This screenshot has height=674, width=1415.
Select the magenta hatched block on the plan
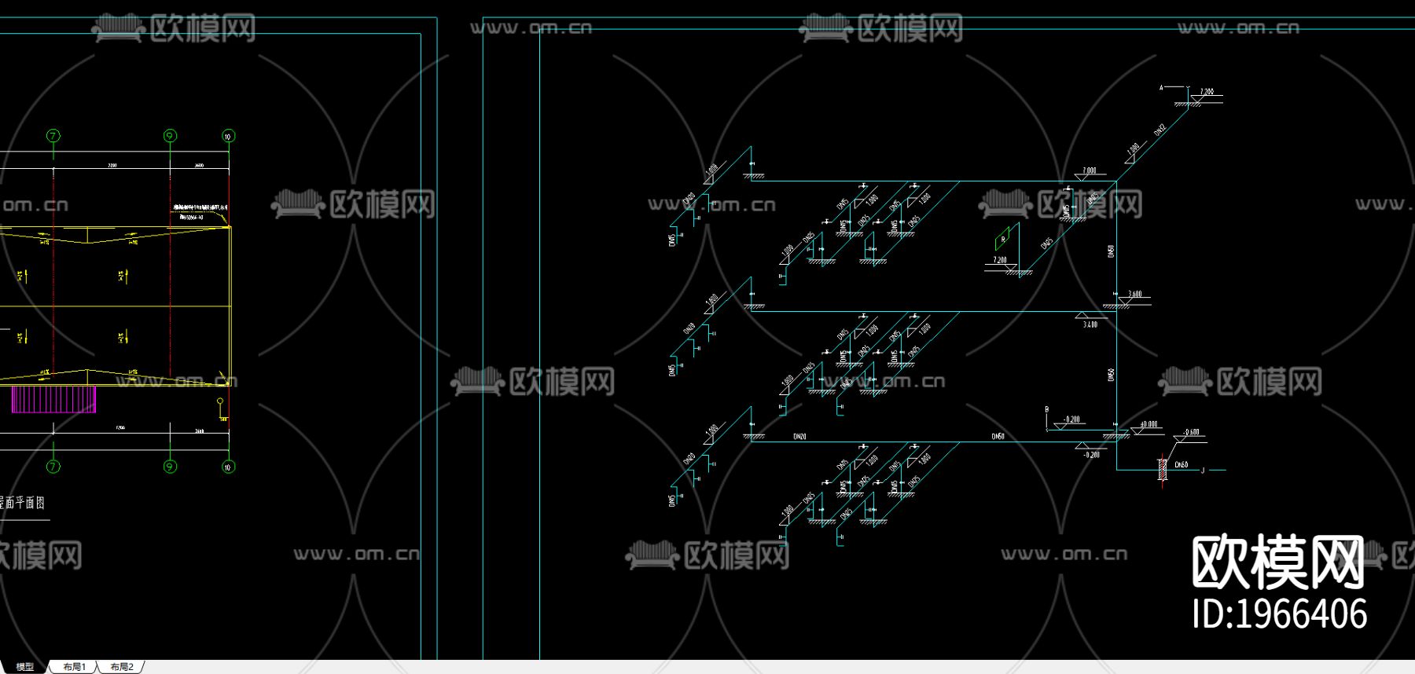click(53, 399)
